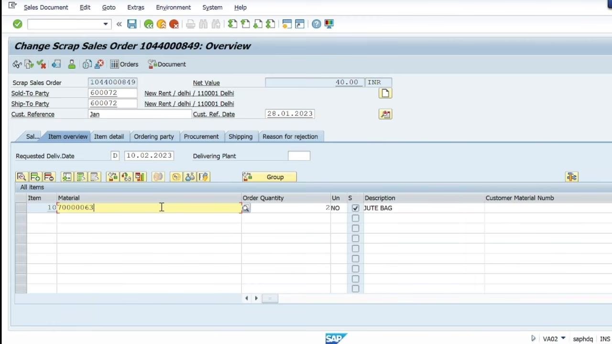Expand the status bar arrow left of VA02
The width and height of the screenshot is (612, 344).
click(533, 339)
